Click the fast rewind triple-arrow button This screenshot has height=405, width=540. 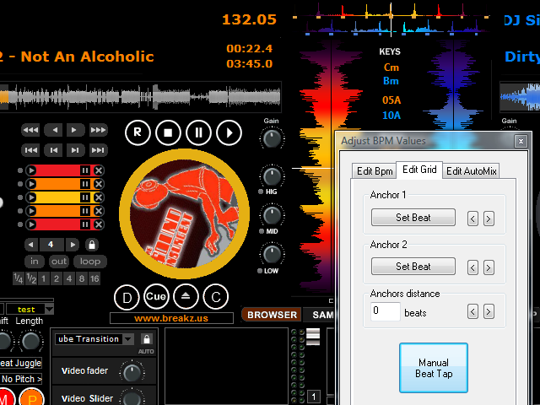click(30, 130)
